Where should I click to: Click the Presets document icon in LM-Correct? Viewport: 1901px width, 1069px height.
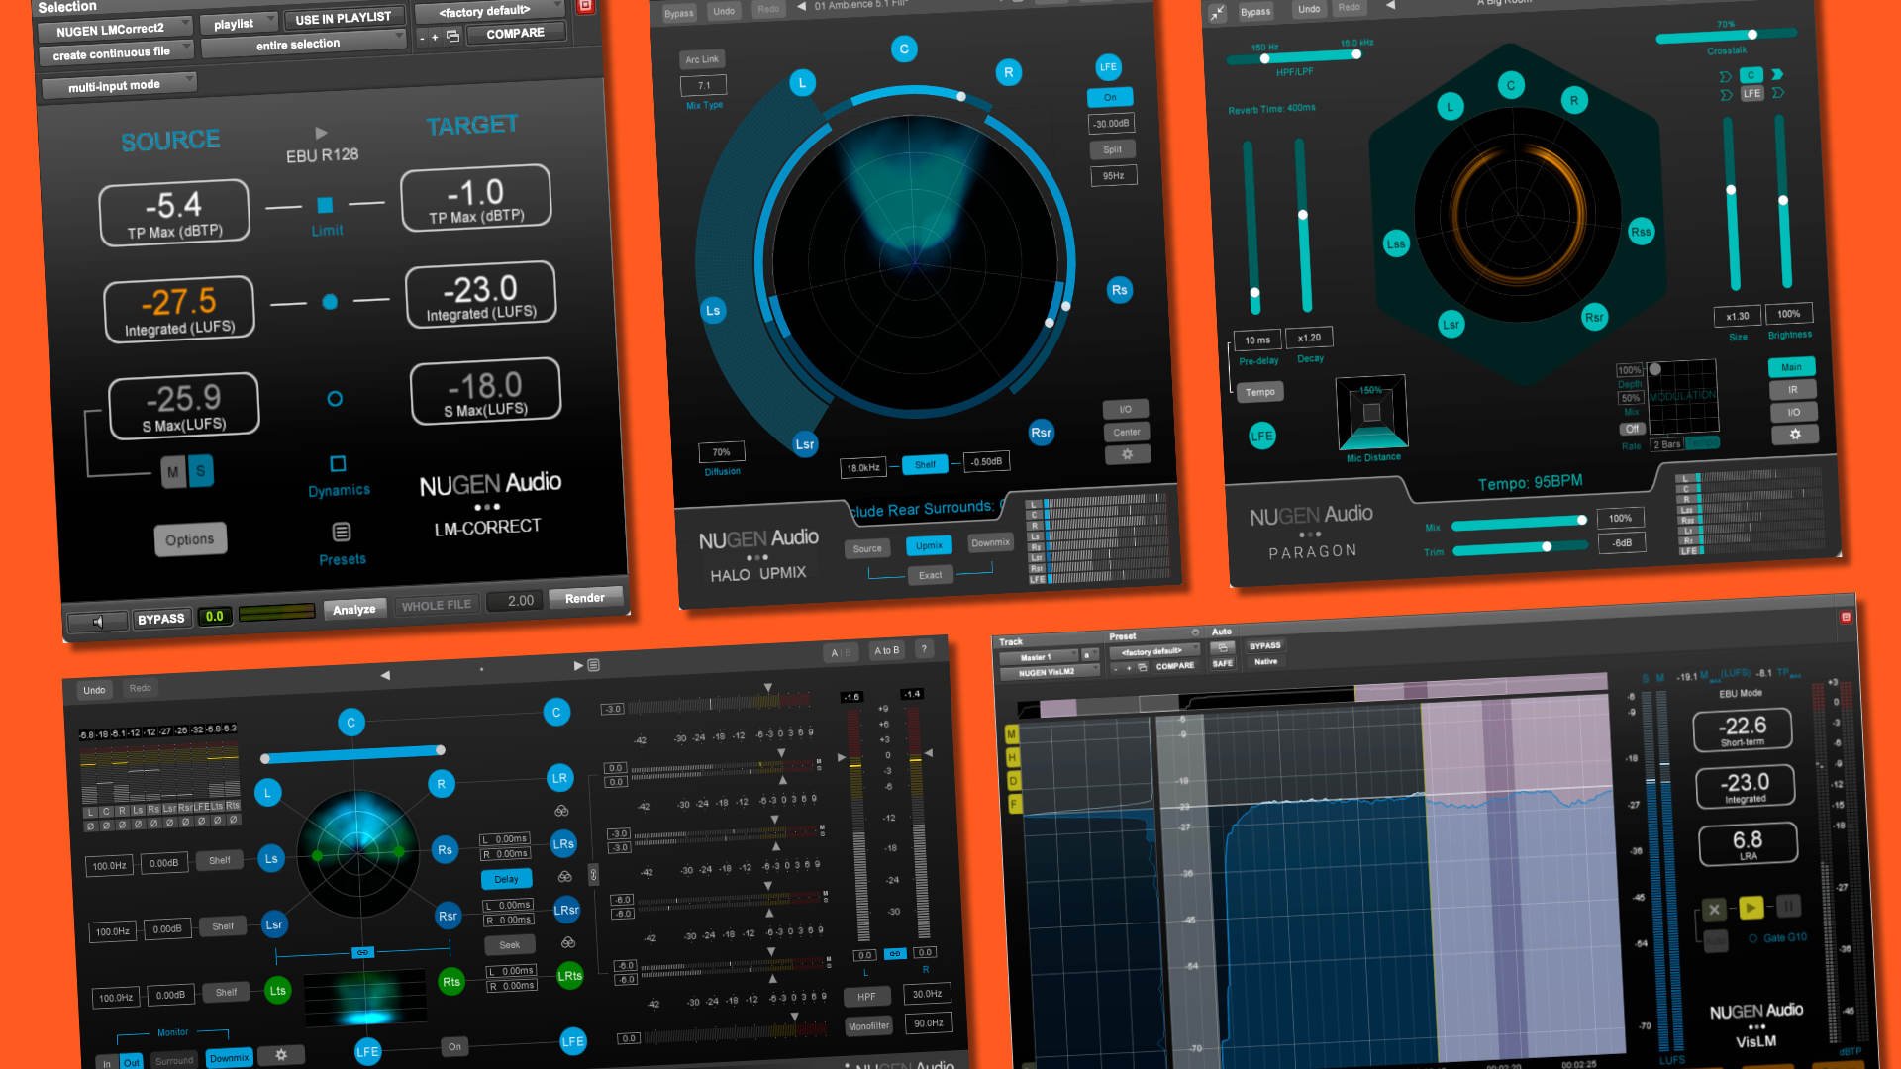342,532
